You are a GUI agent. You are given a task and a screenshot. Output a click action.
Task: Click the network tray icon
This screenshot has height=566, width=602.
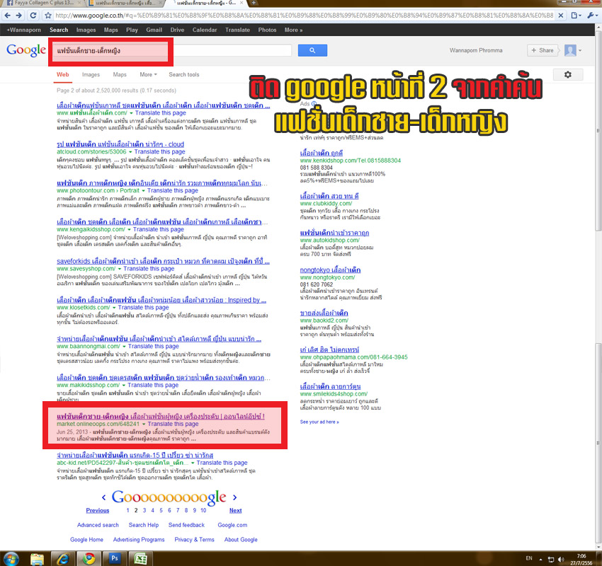[551, 560]
